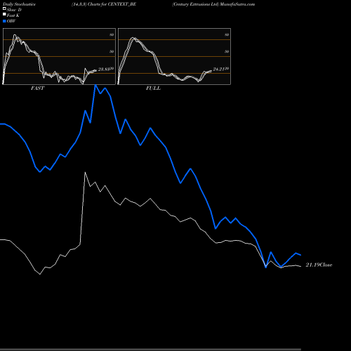Image resolution: width=351 pixels, height=351 pixels.
Task: Click the 80 level label in FAST chart
Action: coord(112,35)
